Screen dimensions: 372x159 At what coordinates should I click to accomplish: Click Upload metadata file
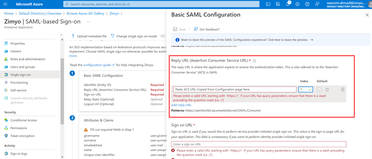coord(89,36)
